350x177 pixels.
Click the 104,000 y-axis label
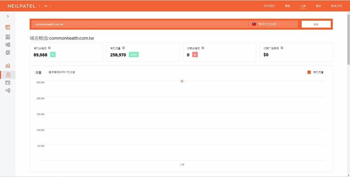tap(41, 130)
